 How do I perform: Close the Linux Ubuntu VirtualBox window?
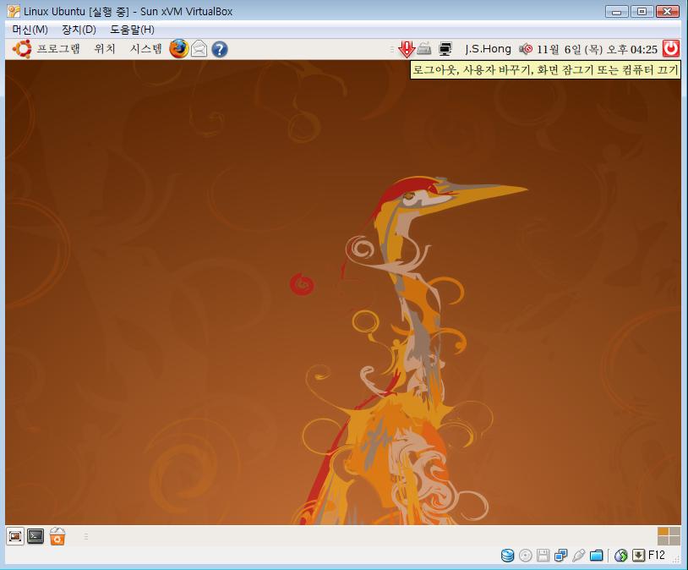tap(668, 12)
